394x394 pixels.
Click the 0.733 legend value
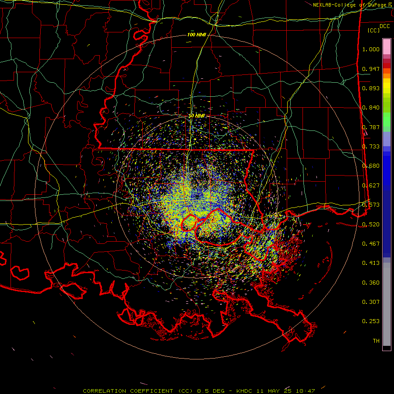point(371,147)
